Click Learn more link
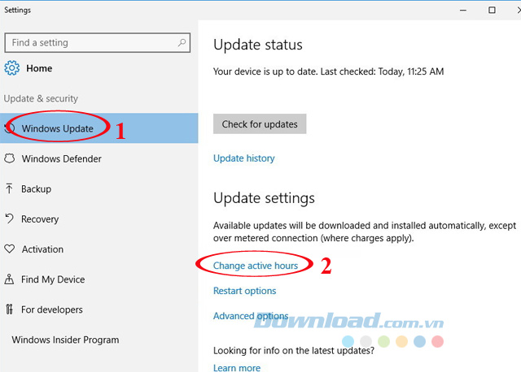 [237, 367]
